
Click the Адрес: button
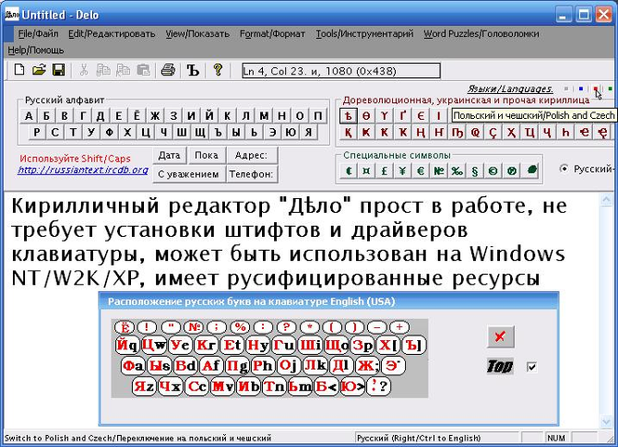coord(252,155)
